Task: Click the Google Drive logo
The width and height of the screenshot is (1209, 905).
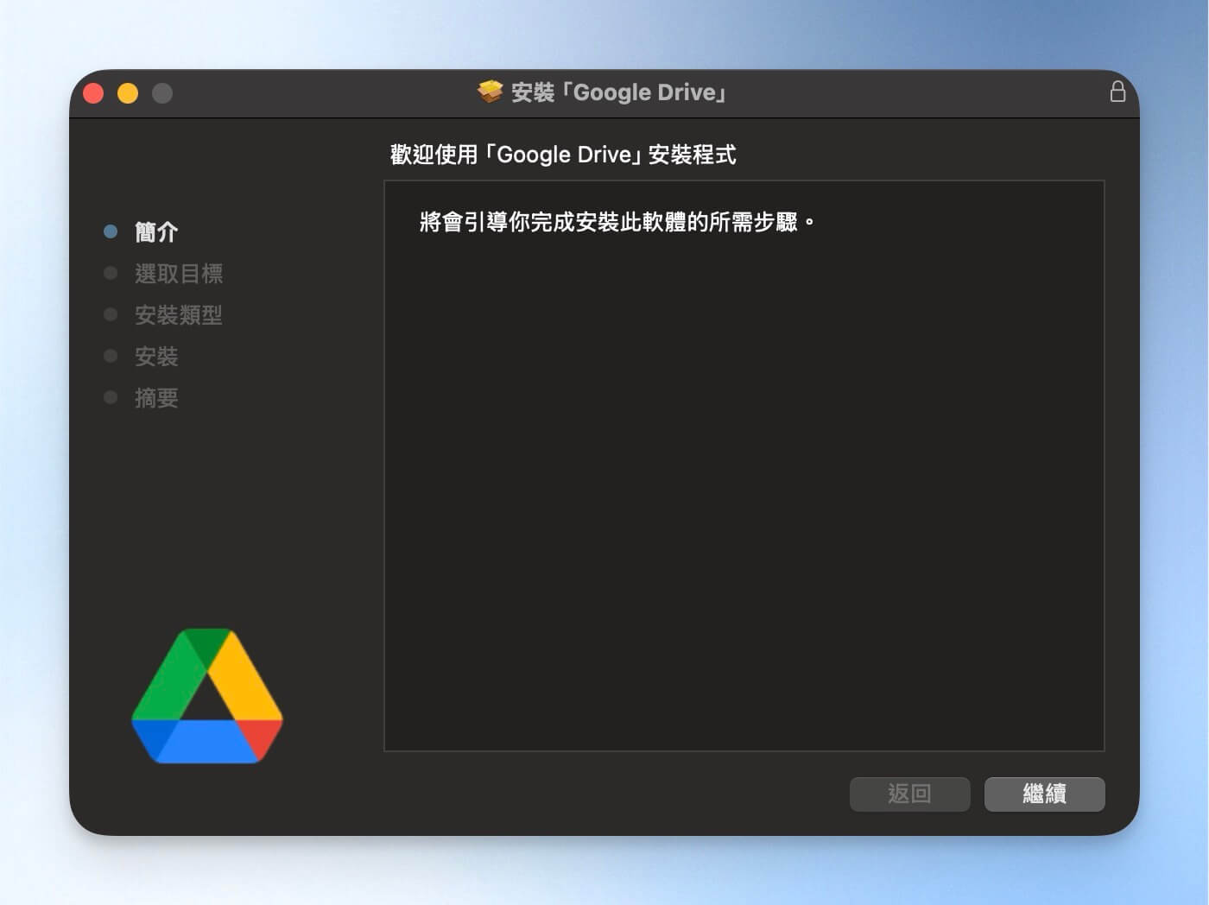Action: click(207, 696)
